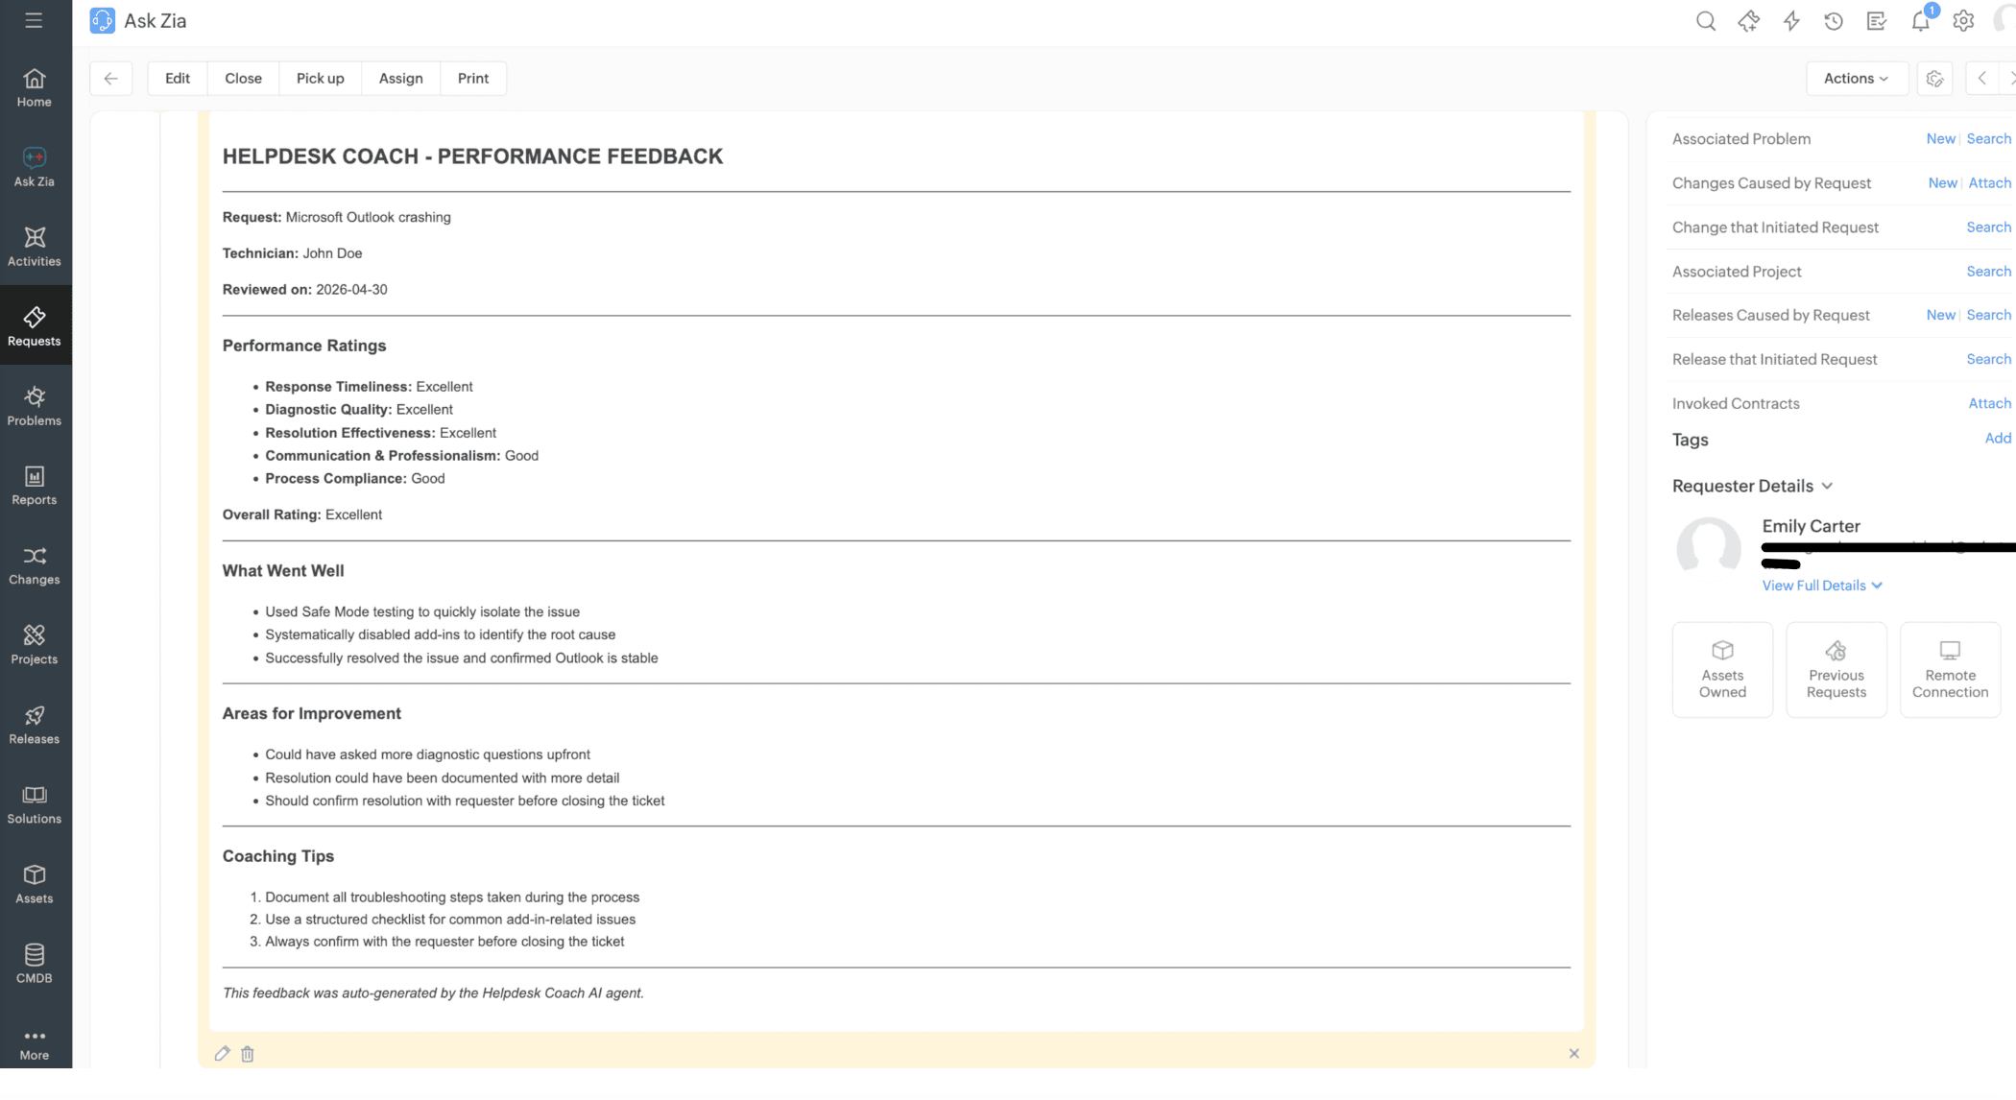
Task: Click Search for Associated Project
Action: (x=1988, y=272)
